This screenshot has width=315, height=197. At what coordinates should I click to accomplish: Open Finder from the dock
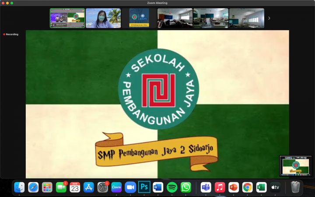(x=19, y=187)
